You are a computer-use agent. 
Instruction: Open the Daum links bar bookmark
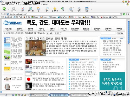click(35, 17)
